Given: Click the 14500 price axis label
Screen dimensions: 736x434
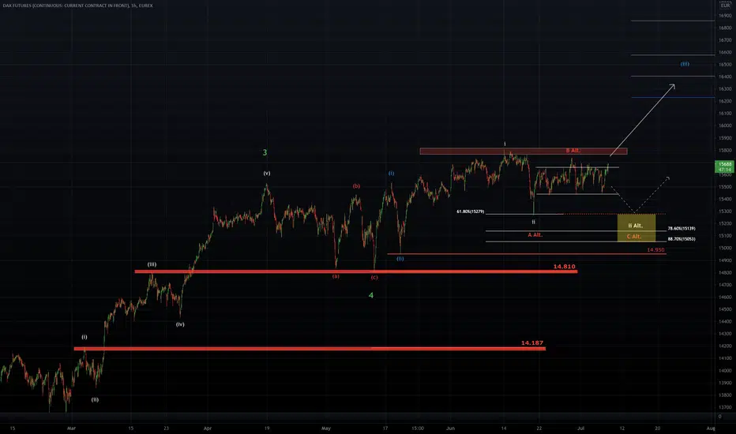Looking at the screenshot, I should point(725,309).
